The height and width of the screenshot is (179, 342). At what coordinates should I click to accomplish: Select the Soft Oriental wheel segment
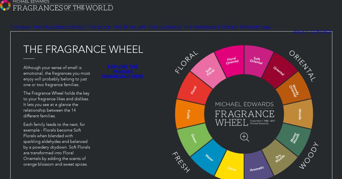(x=256, y=60)
